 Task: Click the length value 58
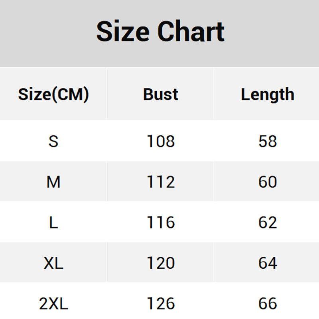click(268, 141)
